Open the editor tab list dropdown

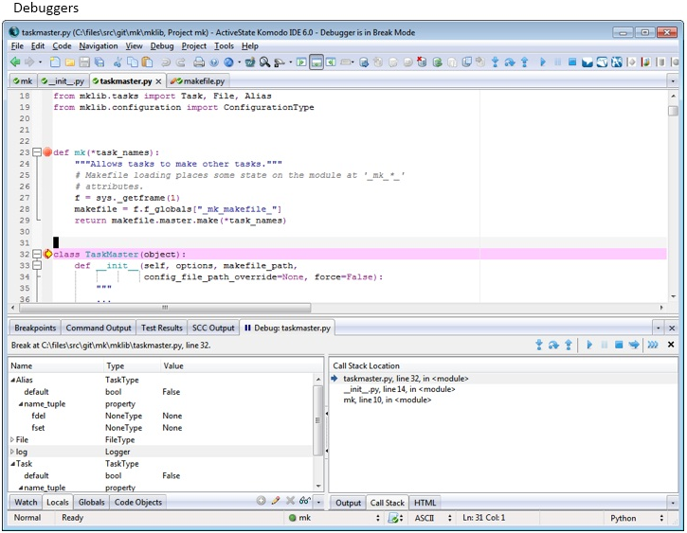tap(673, 81)
